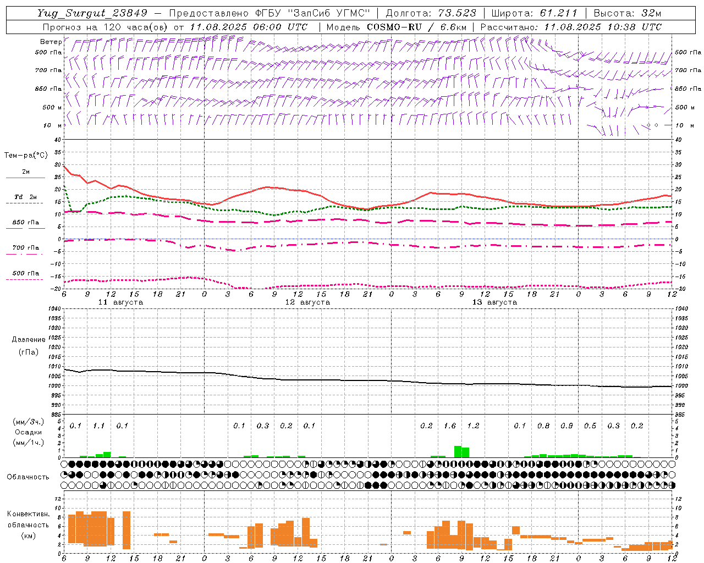Click the Облачность cloud cover label
This screenshot has width=704, height=563.
[28, 477]
